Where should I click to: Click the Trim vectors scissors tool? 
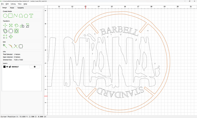click(x=15, y=46)
